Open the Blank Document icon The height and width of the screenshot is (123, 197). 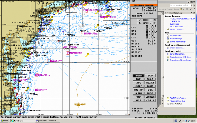click(x=168, y=36)
